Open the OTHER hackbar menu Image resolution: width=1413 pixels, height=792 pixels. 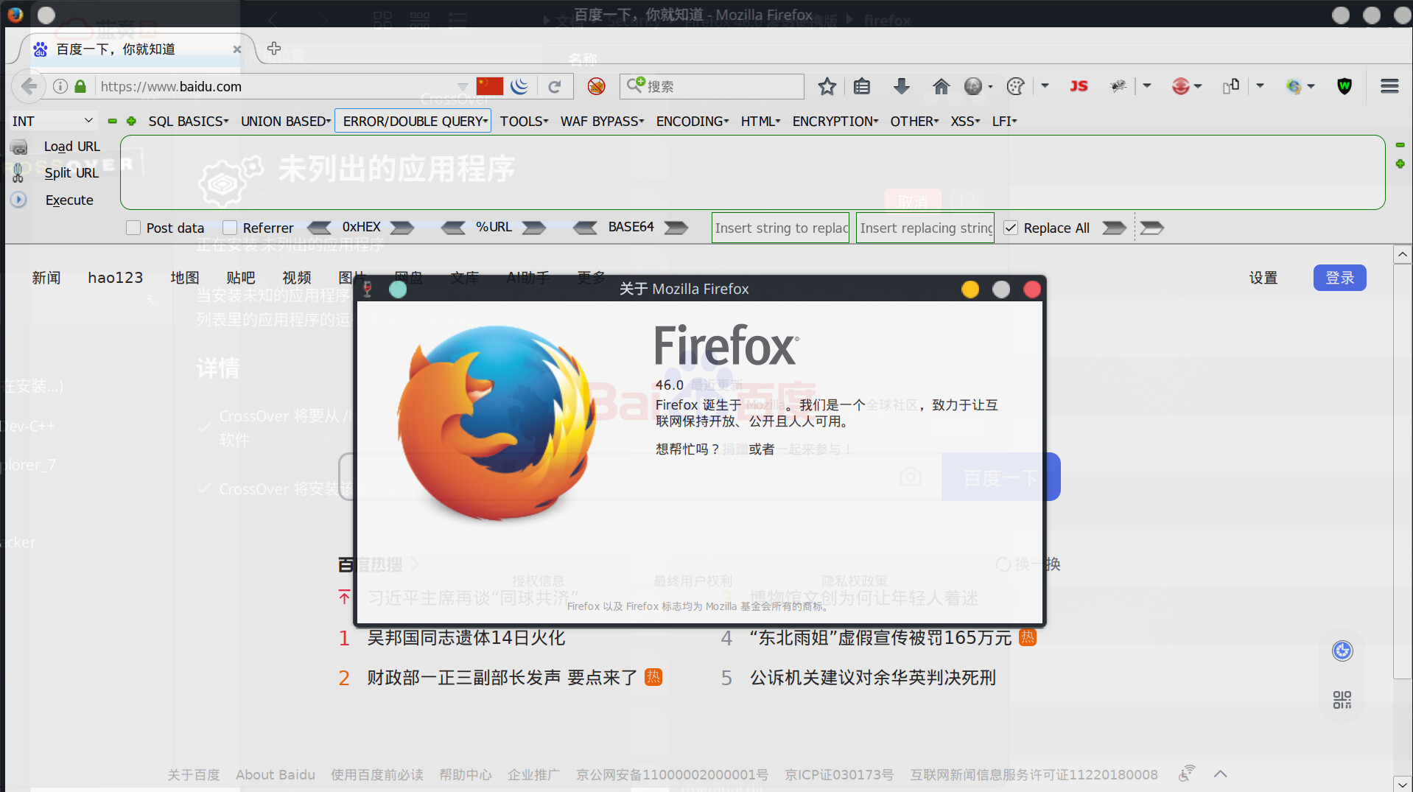click(x=914, y=121)
